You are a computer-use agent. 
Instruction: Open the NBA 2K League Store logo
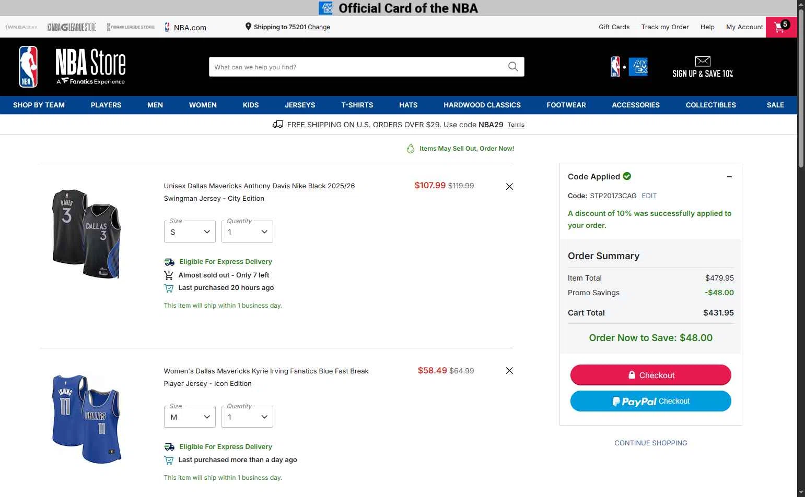tap(131, 27)
